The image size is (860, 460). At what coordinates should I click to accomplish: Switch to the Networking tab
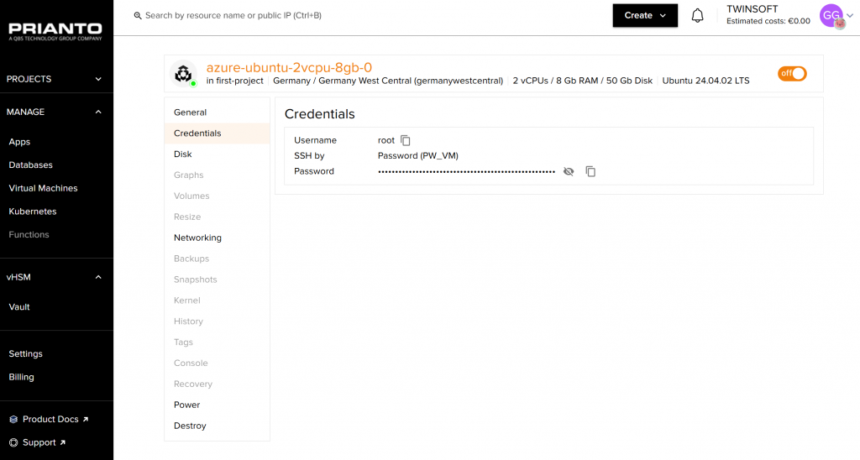tap(197, 238)
